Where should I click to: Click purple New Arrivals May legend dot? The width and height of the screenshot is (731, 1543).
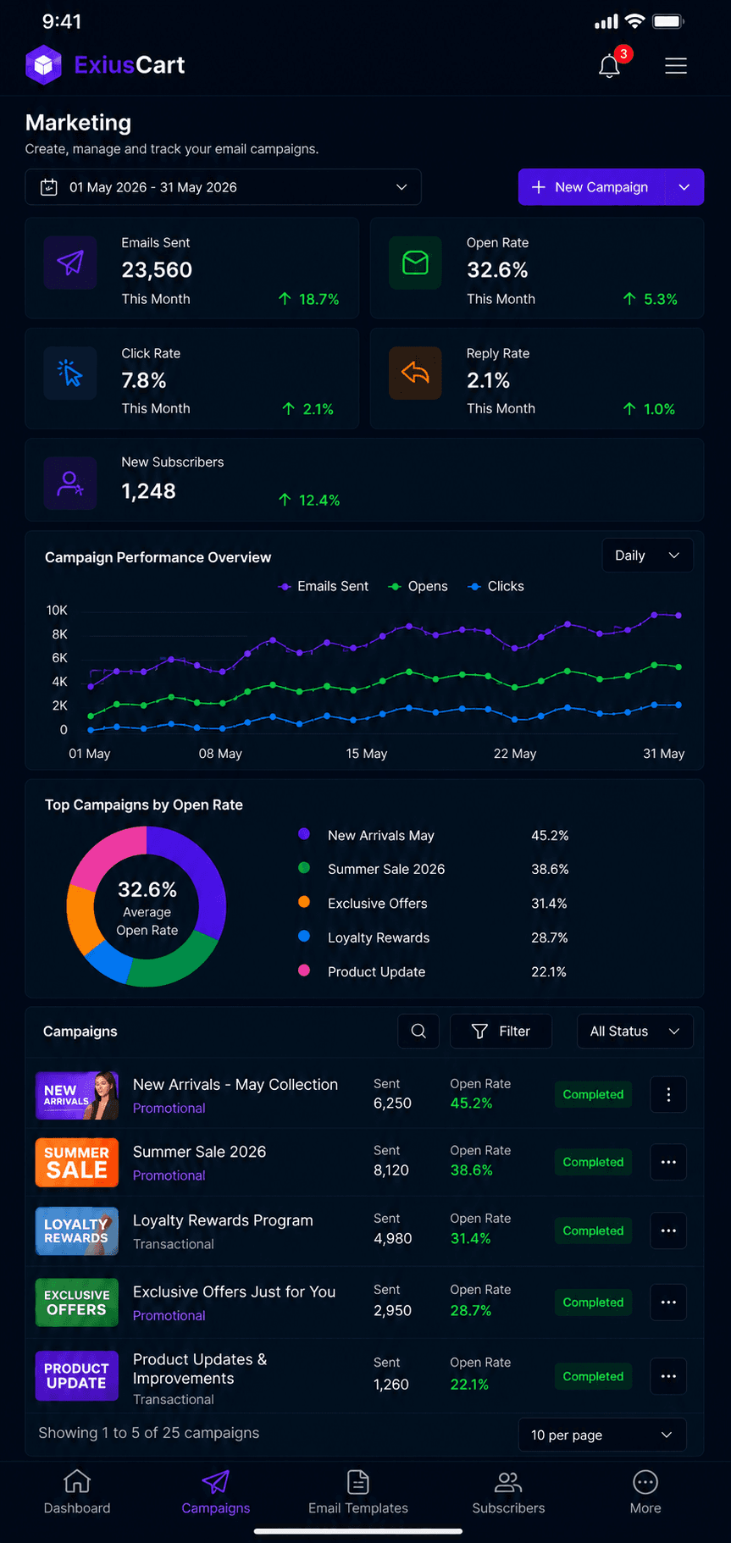304,834
